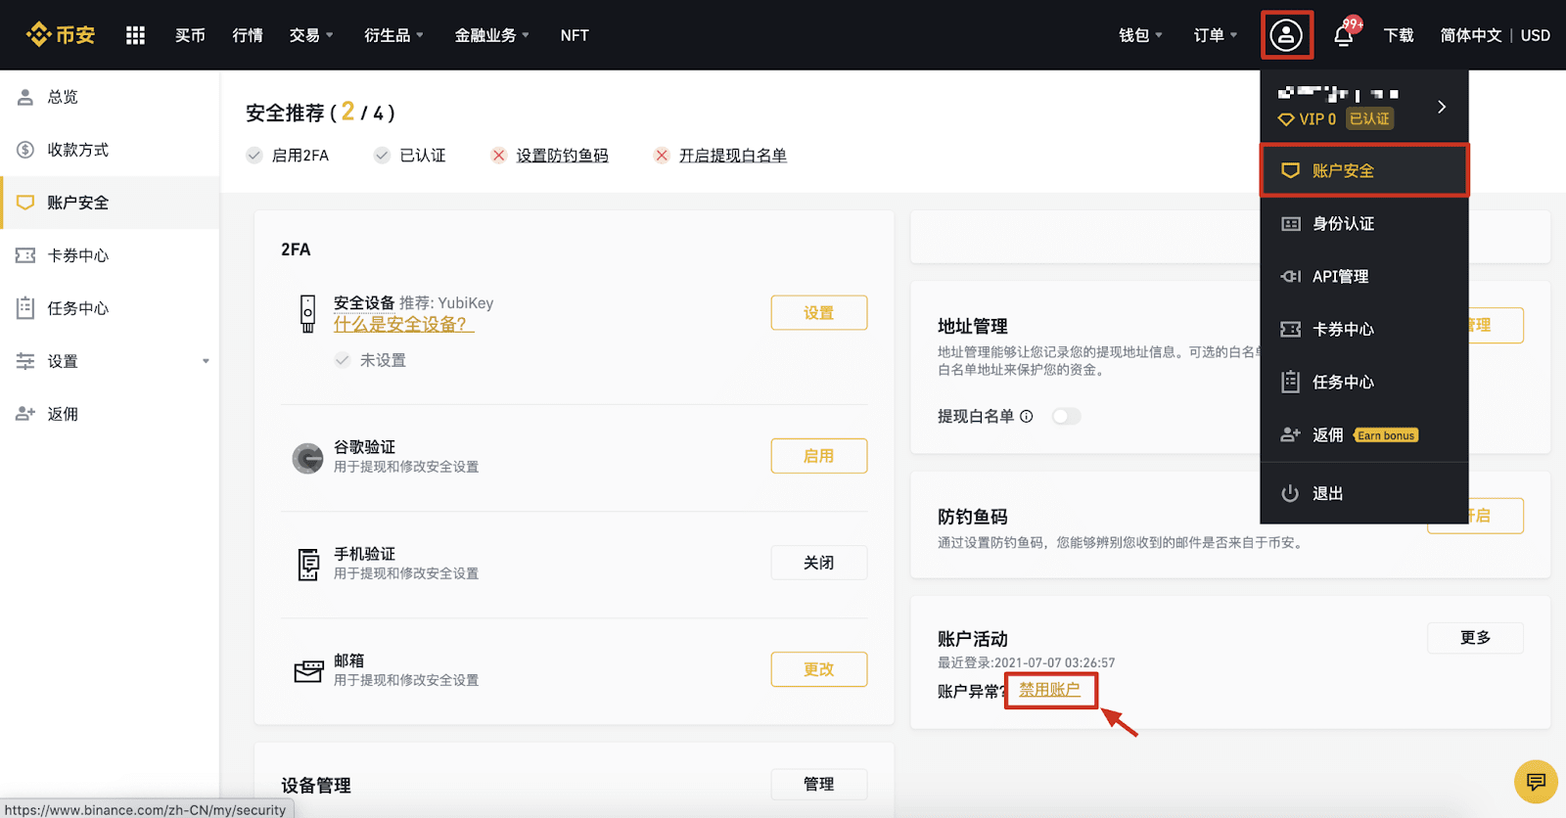Click the sidebar task center clipboard icon

(25, 308)
